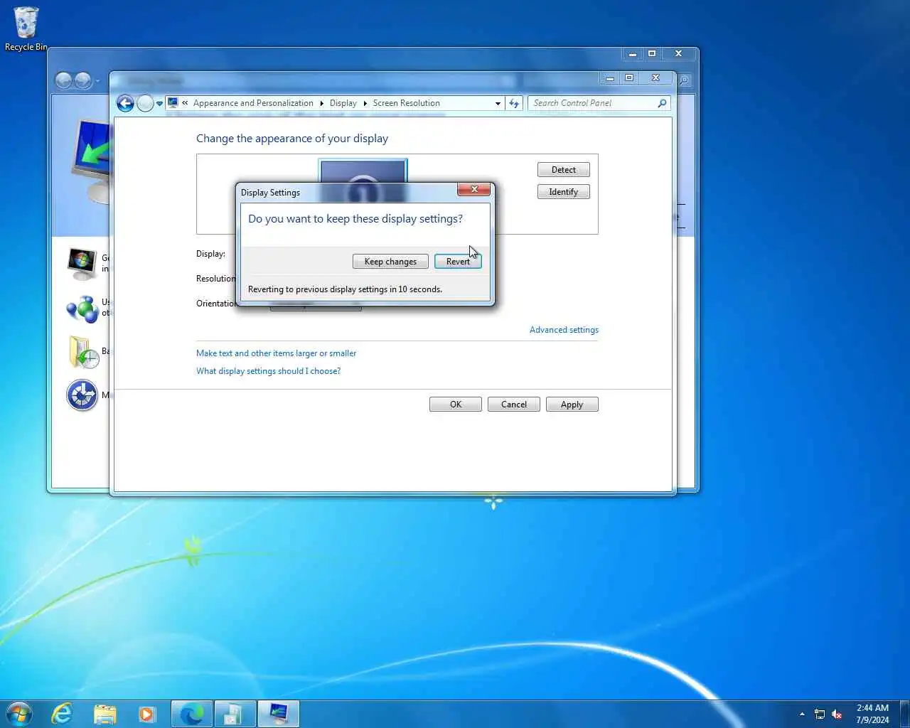
Task: Click the Detect button
Action: (x=564, y=170)
